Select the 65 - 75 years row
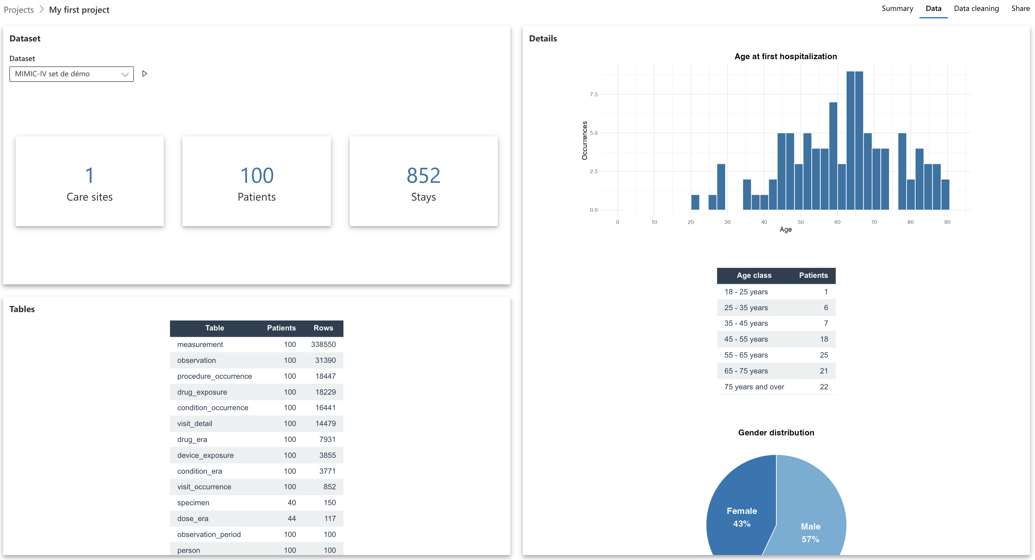1035x560 pixels. tap(776, 371)
